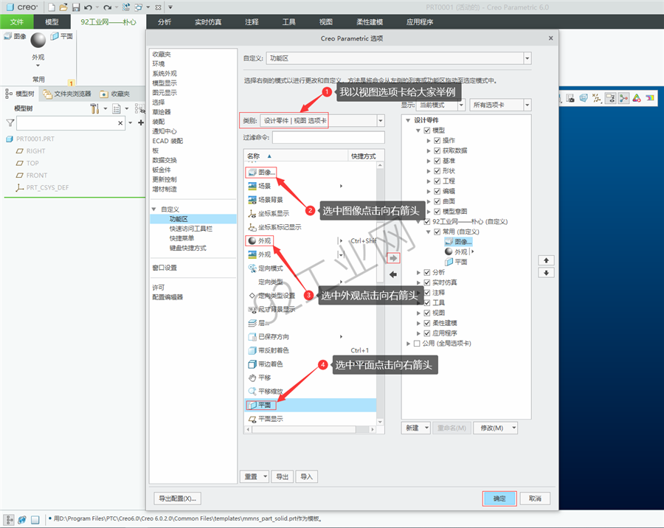Click the 过滤命令 filter input field
664x528 pixels.
(x=328, y=137)
